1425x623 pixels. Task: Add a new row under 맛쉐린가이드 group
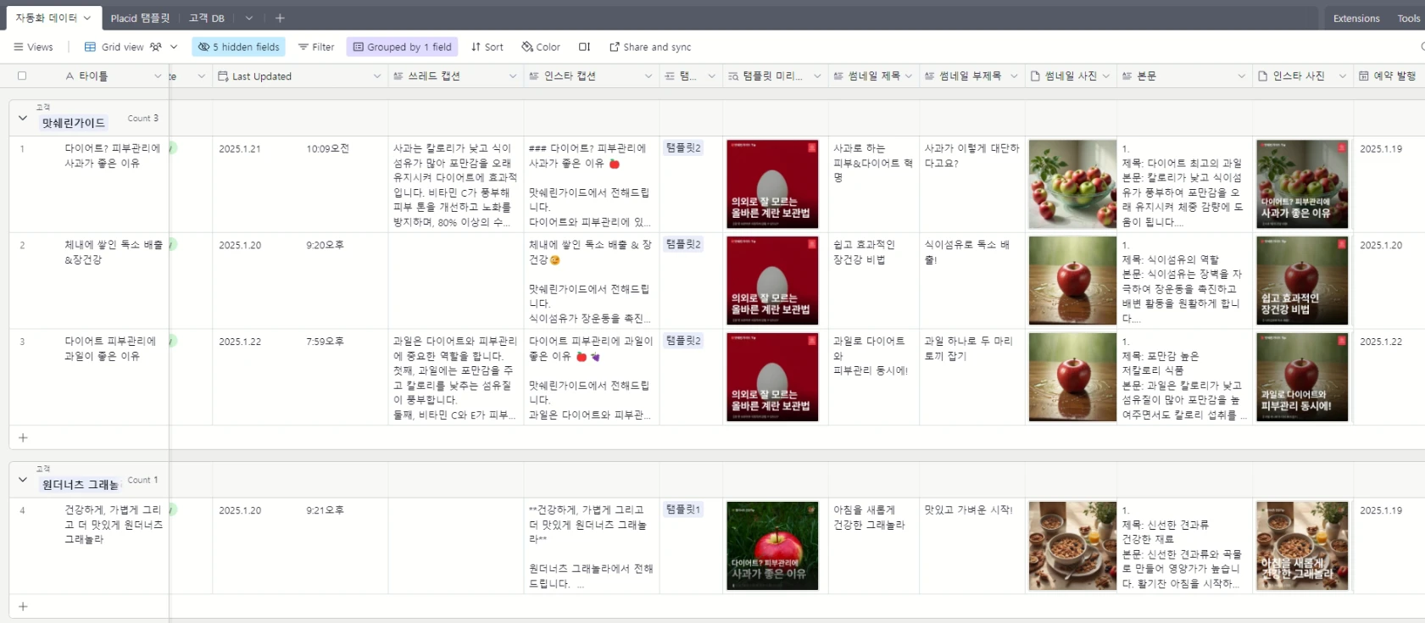(23, 438)
